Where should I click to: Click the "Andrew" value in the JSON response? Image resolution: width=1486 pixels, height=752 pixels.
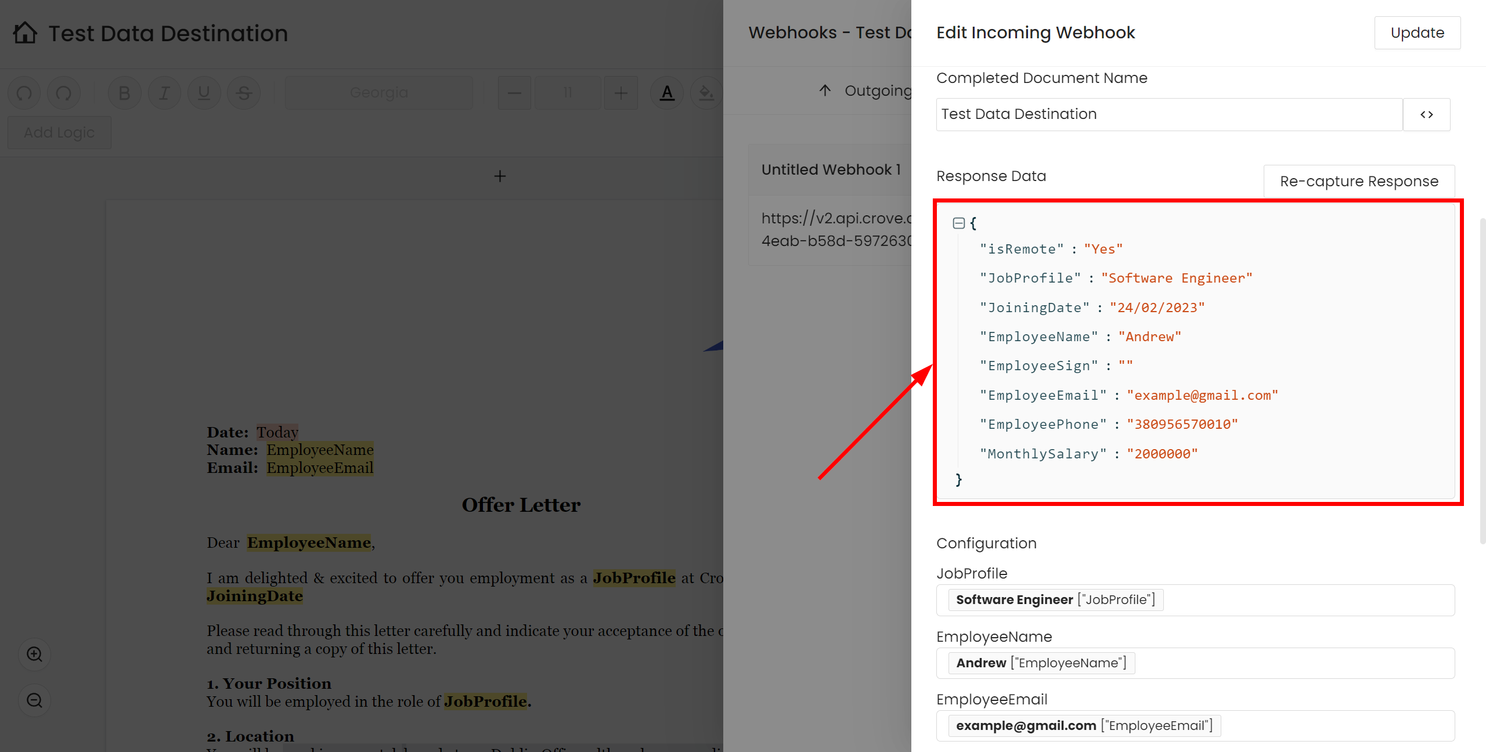pos(1149,337)
